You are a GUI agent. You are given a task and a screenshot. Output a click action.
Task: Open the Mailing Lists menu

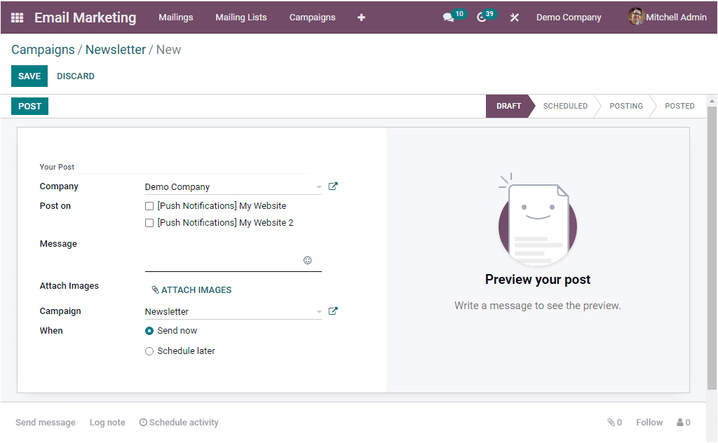click(241, 17)
